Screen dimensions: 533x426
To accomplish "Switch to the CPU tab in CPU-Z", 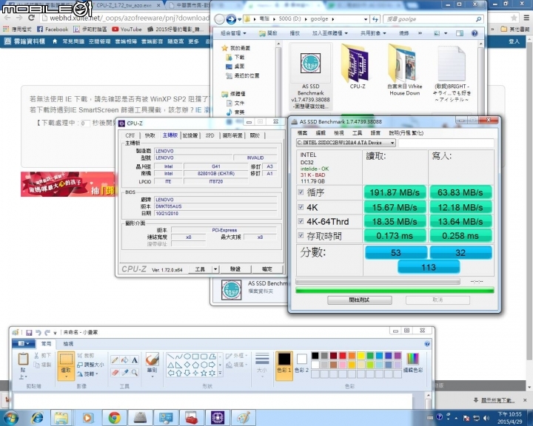I will [130, 135].
